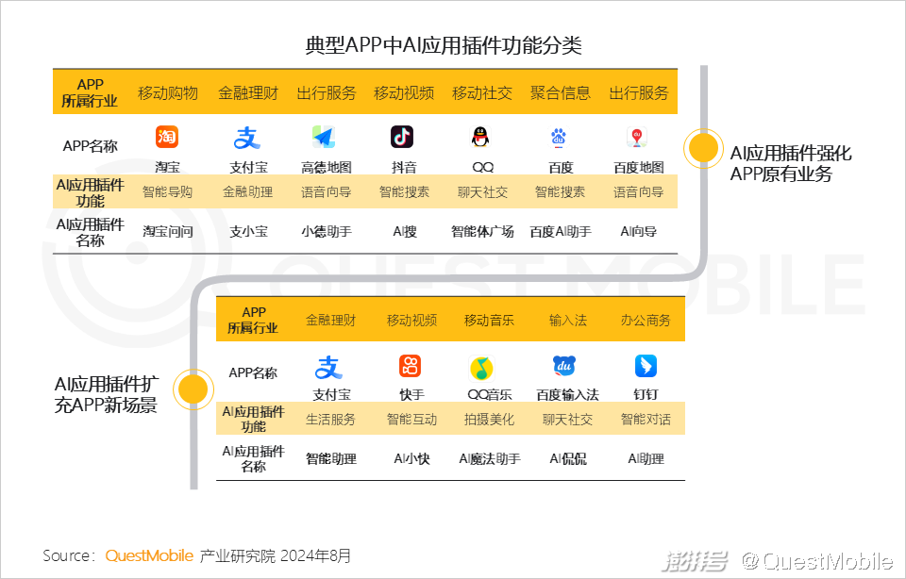Click the Baidu Input (百度输入法) icon

point(564,367)
